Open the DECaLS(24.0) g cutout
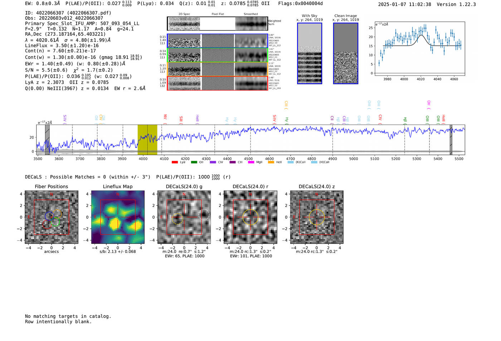Screen dimensions: 501x341 click(x=184, y=217)
